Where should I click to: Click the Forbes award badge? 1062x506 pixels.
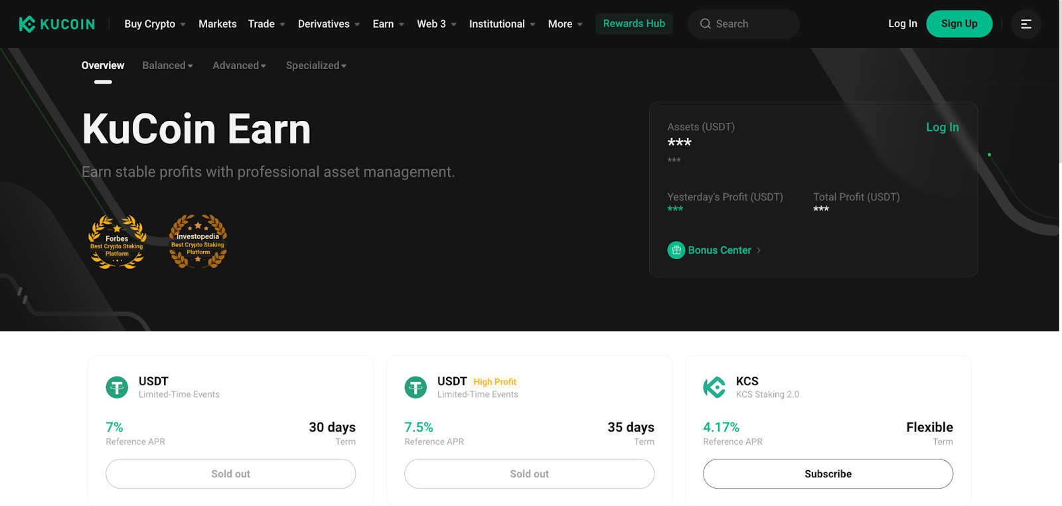117,242
